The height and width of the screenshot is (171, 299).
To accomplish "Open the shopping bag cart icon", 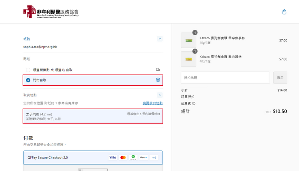I will click(x=284, y=12).
